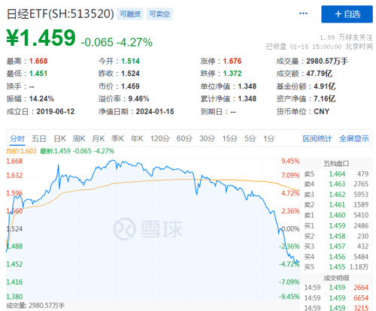This screenshot has width=376, height=311.
Task: Click the trade row with volume 2664
Action: click(x=336, y=288)
